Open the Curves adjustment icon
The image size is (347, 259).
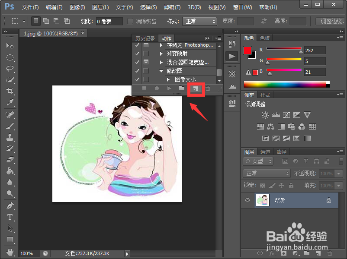pyautogui.click(x=286, y=115)
